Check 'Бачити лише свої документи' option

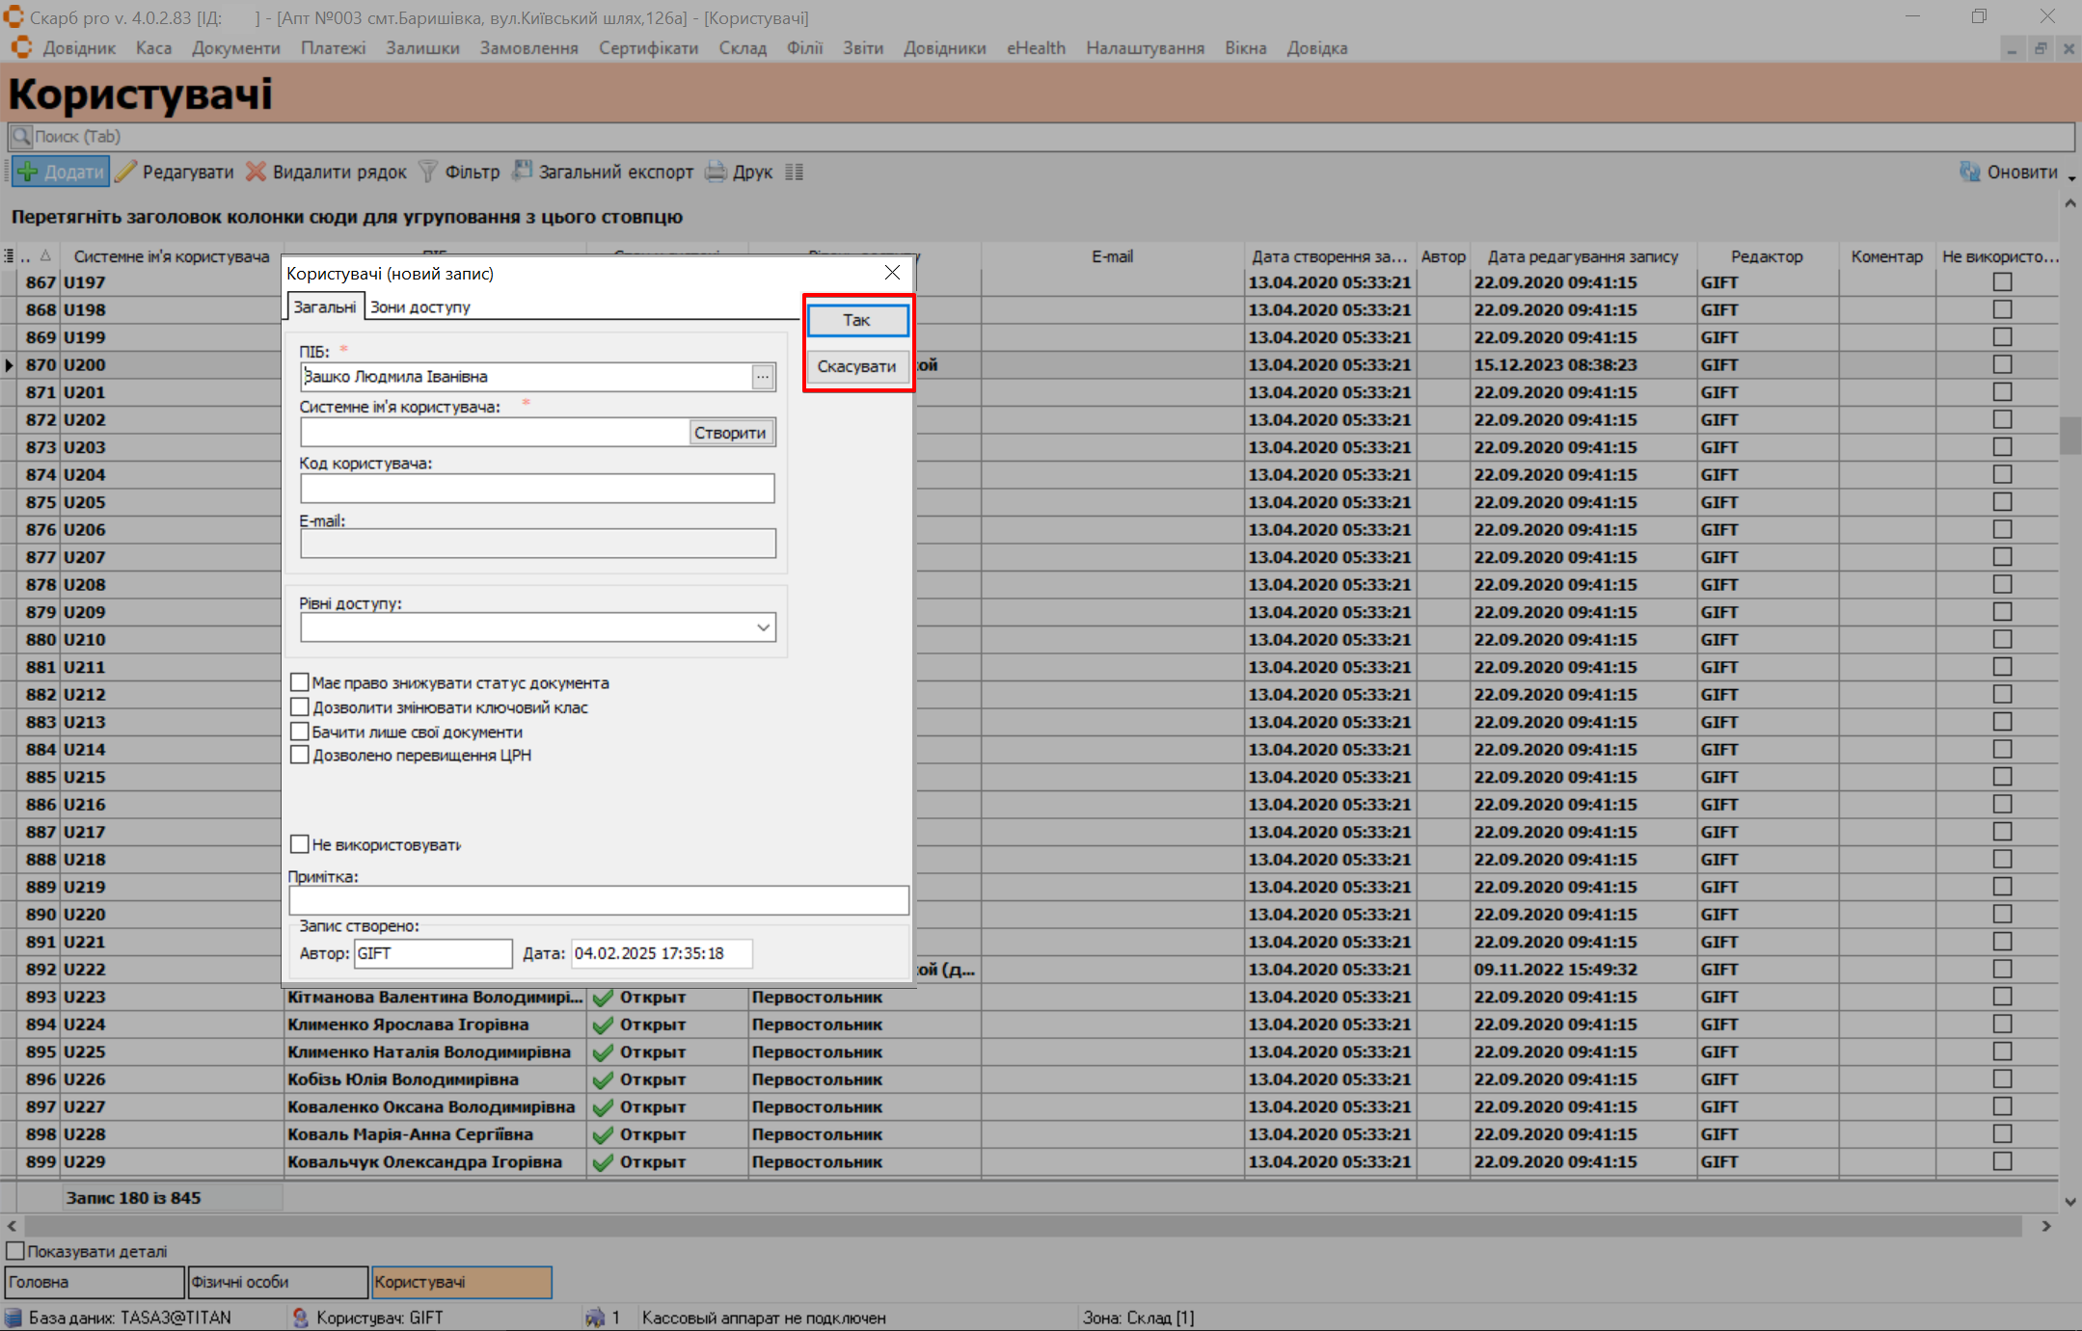(x=300, y=732)
